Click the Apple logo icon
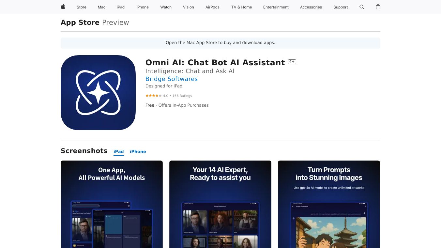 63,7
